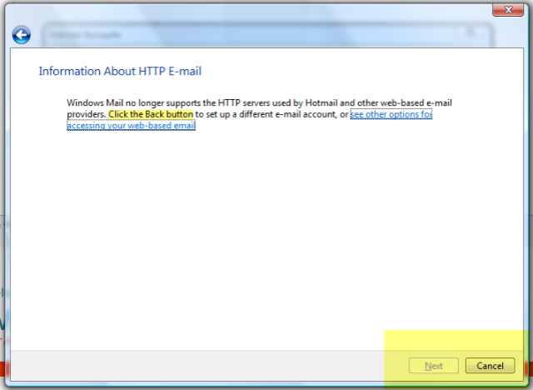Click the highlighted 'Click the Back button' text
This screenshot has width=533, height=390.
click(x=151, y=114)
